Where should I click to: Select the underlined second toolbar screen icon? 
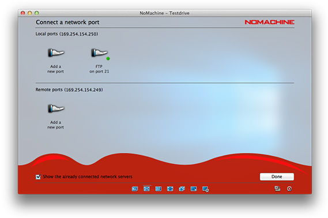146,189
